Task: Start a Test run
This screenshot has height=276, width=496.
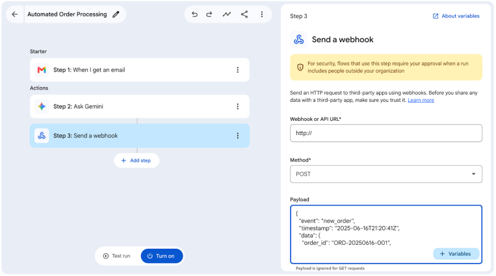Action: [x=117, y=256]
